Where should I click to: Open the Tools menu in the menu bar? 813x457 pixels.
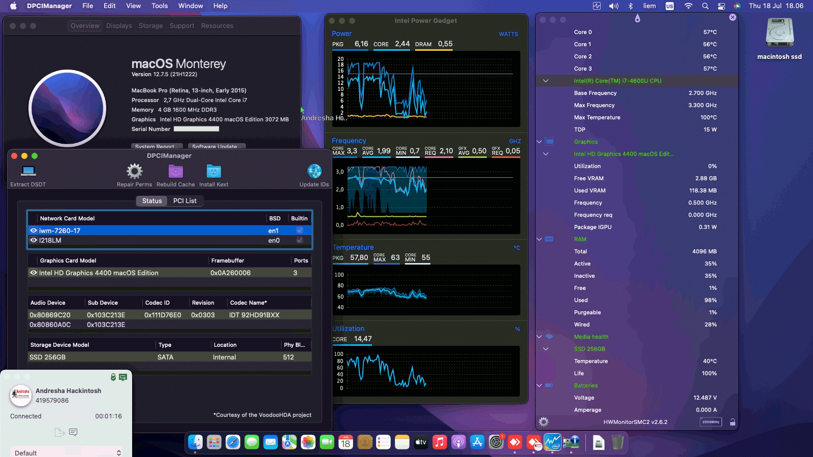159,6
